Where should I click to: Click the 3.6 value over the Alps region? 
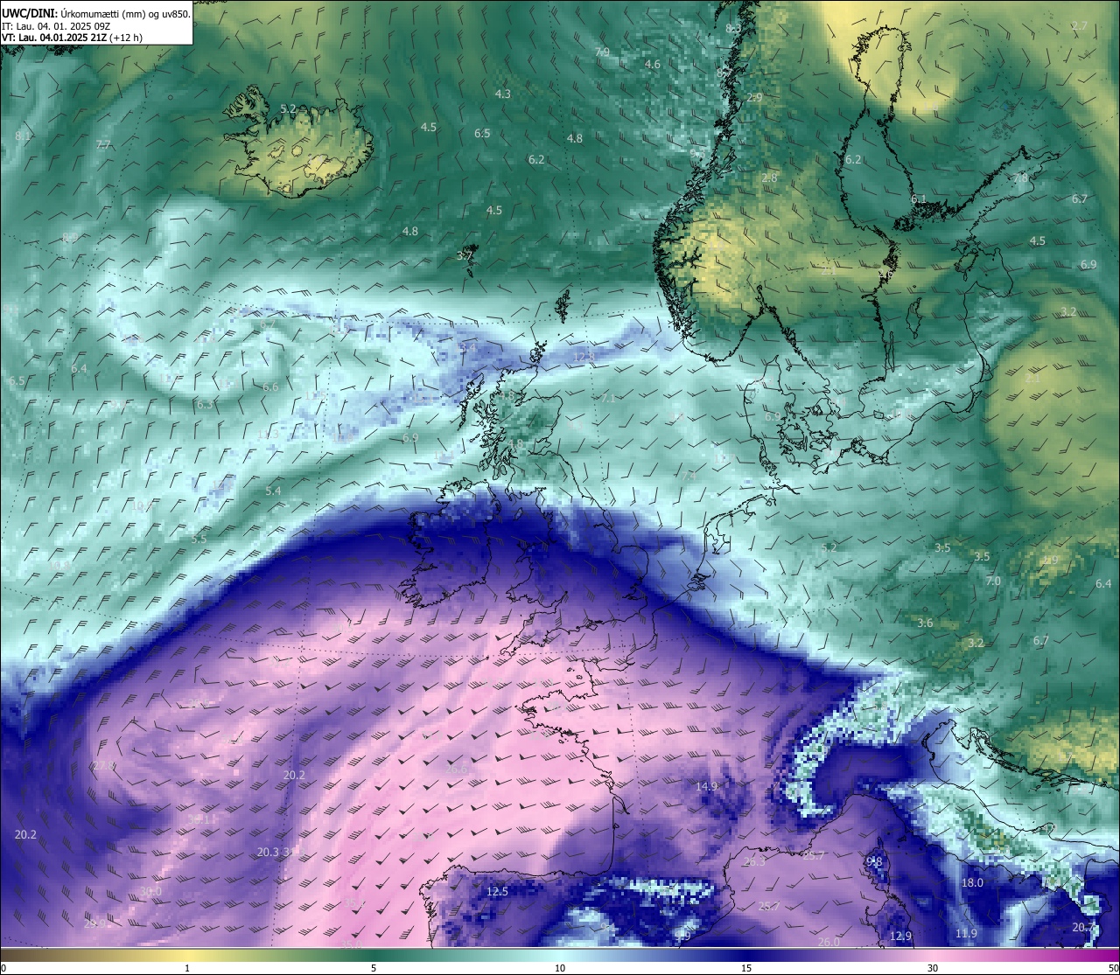click(925, 623)
